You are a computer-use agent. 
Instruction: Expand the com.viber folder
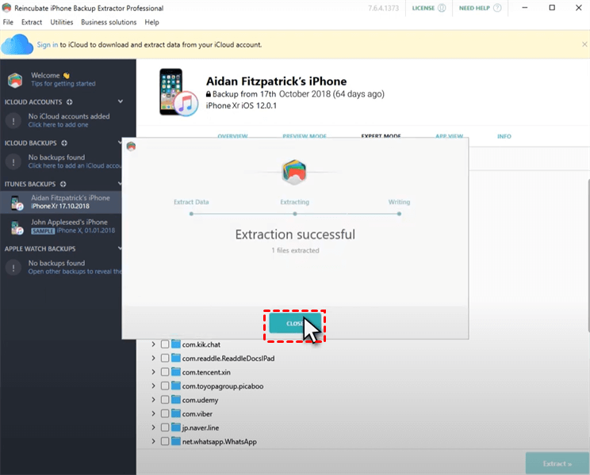tap(154, 413)
